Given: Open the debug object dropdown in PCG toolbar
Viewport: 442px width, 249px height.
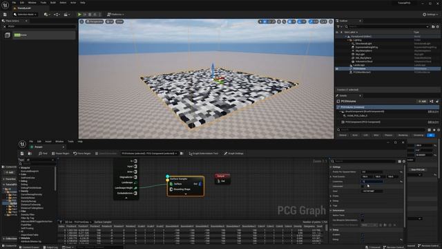Looking at the screenshot, I should point(149,154).
